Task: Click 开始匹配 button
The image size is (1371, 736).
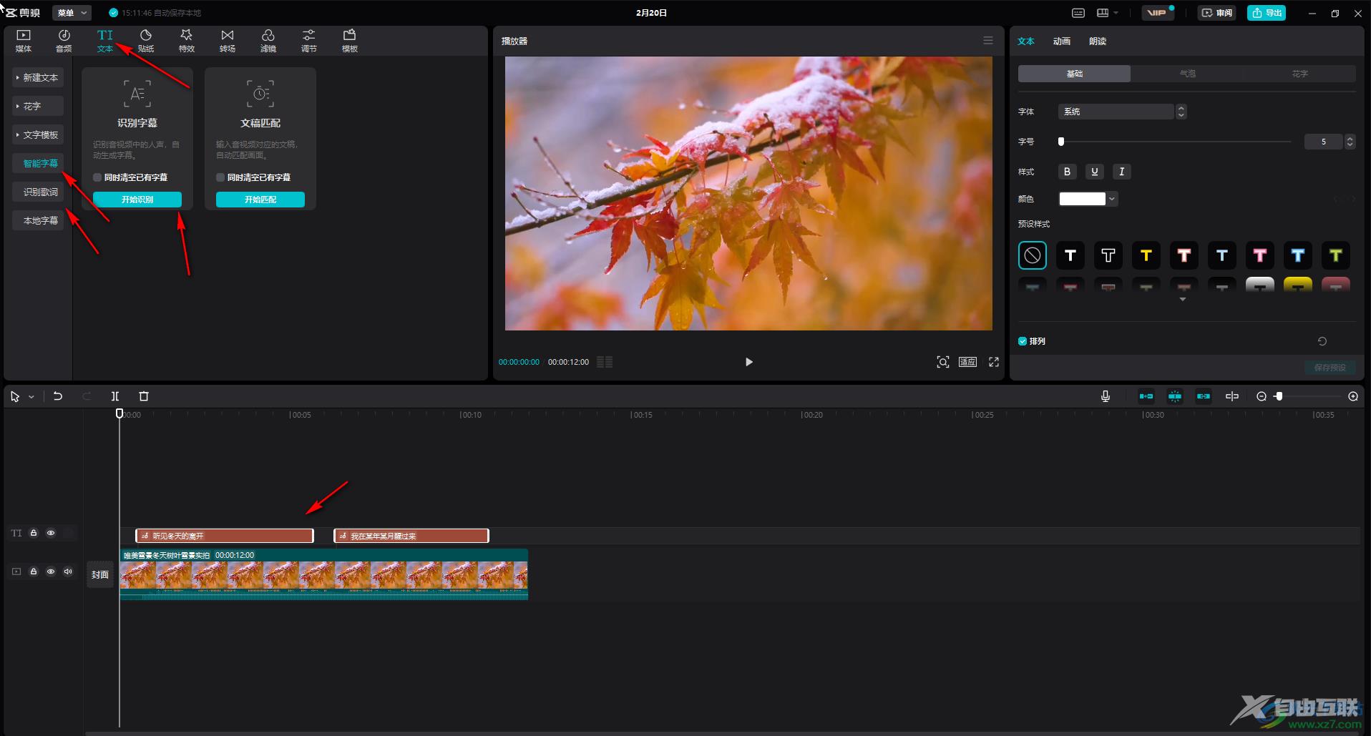Action: coord(260,200)
